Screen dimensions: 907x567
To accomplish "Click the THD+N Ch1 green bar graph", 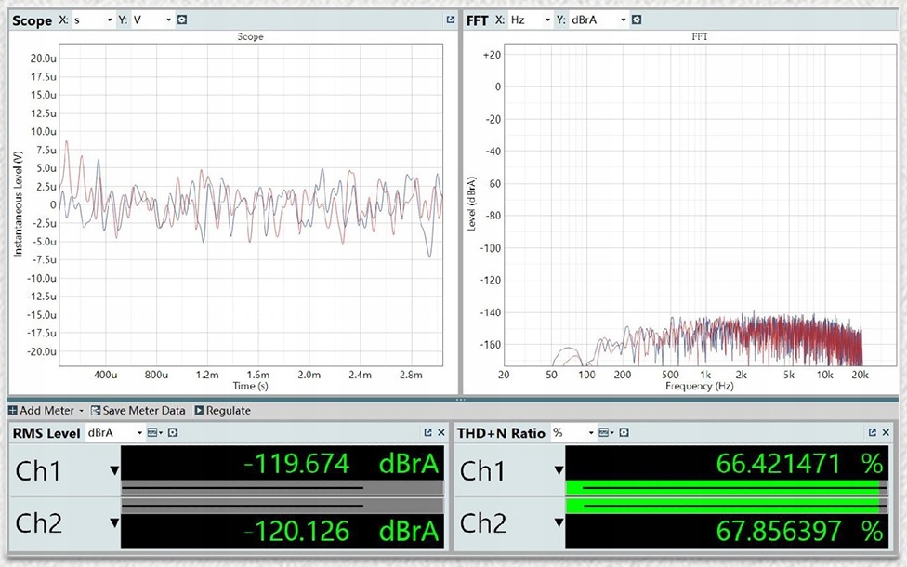I will [725, 488].
